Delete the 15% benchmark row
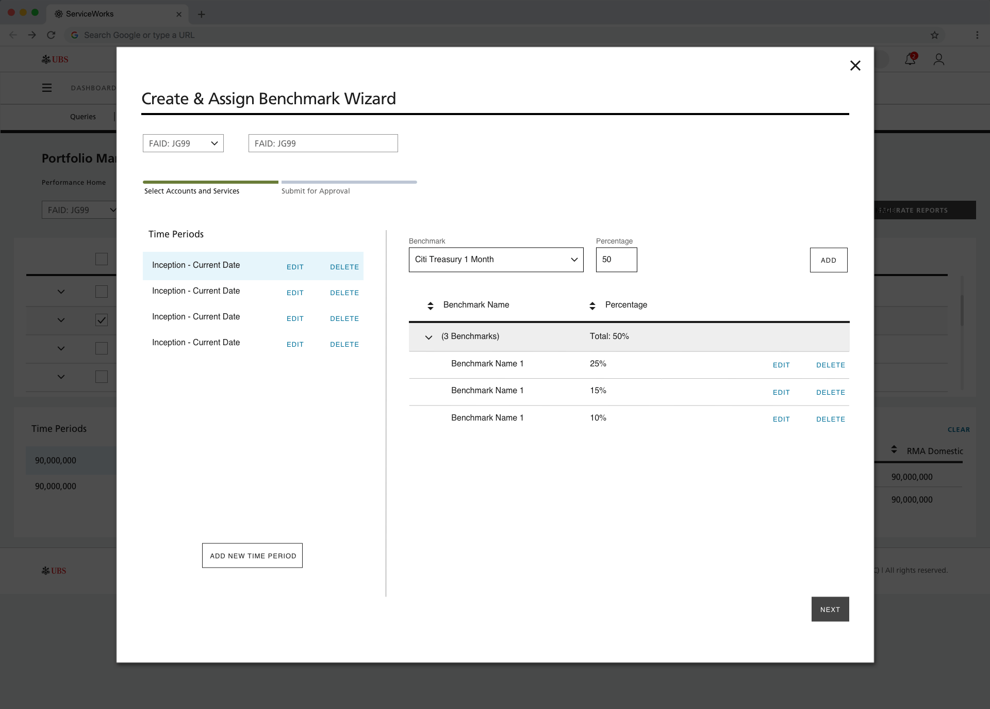The height and width of the screenshot is (709, 990). 830,392
